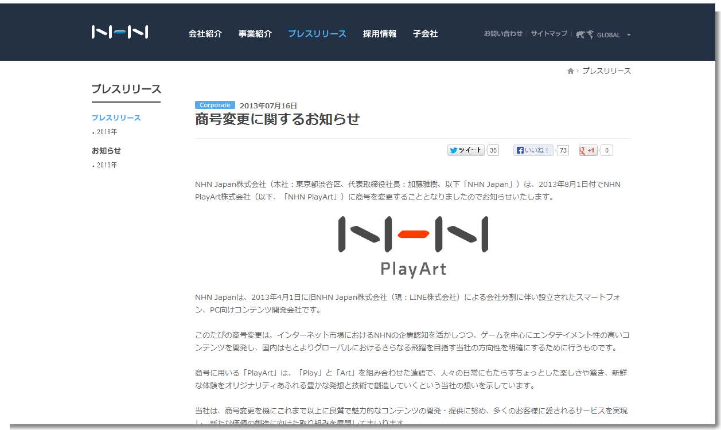Click the Facebook like count 73
Screen dimensions: 721x430
coord(563,150)
